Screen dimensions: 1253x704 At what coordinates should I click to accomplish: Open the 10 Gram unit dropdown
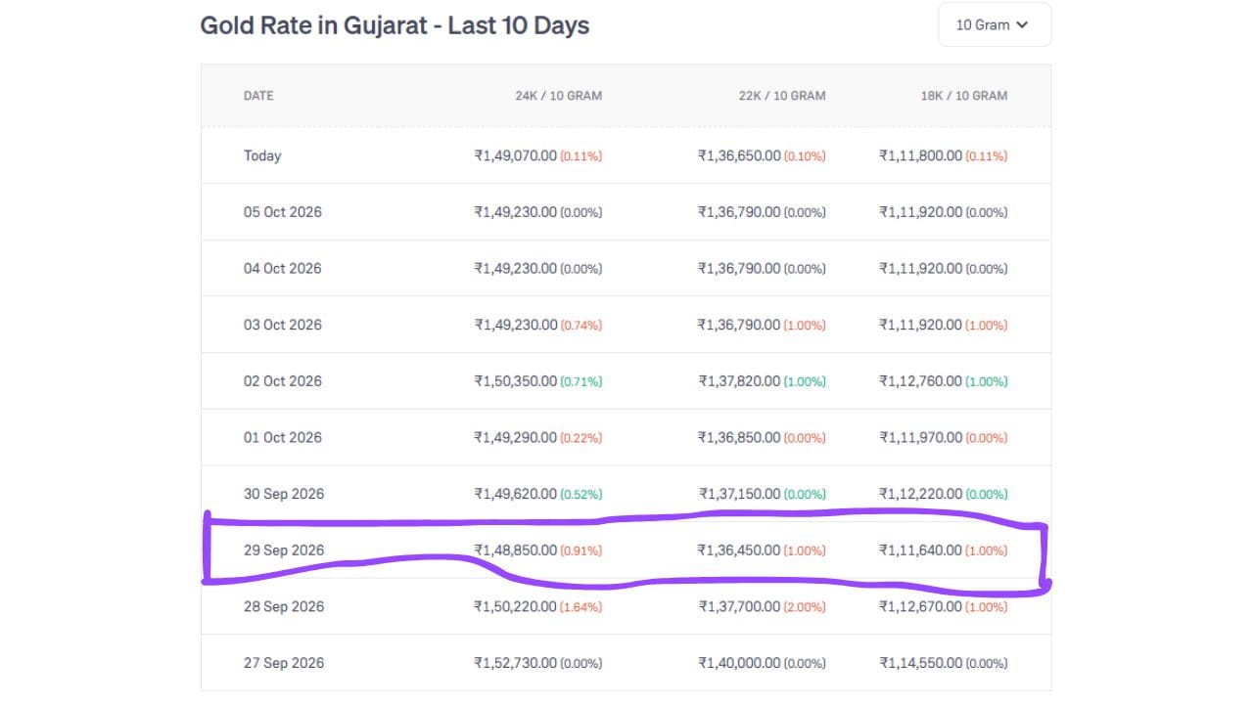click(994, 24)
